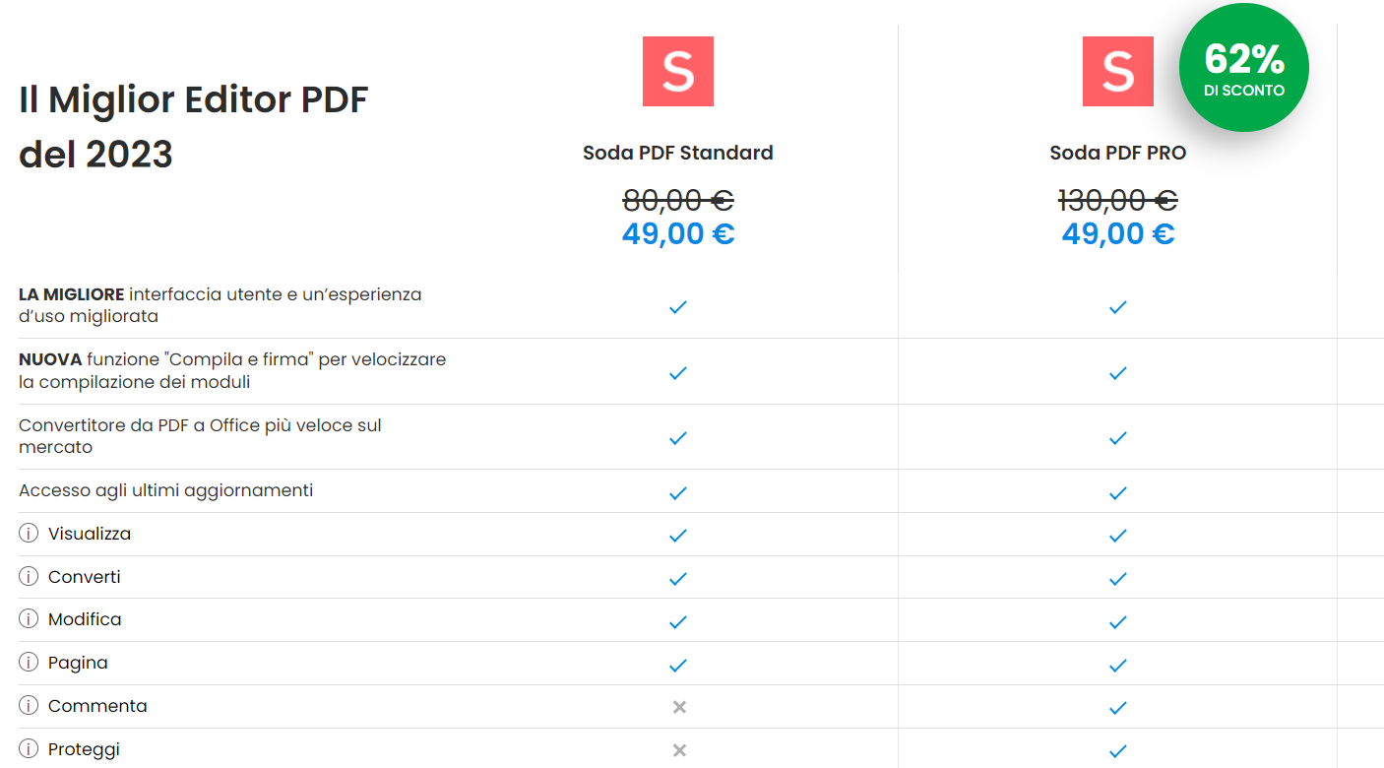Click the PRO checkmark for Commenta
1384x768 pixels.
[x=1117, y=707]
